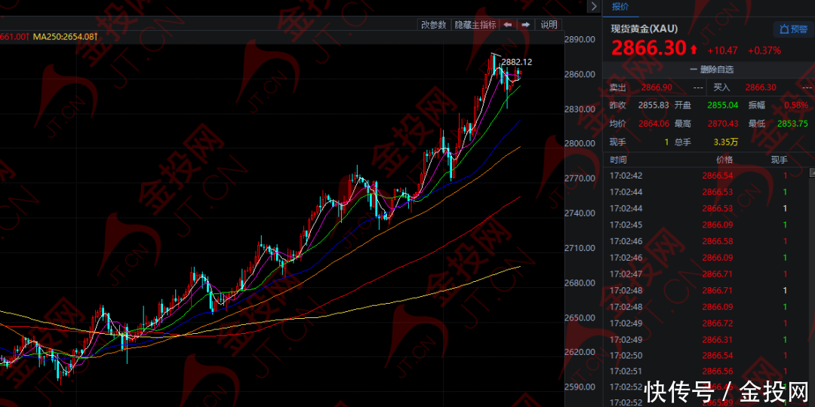This screenshot has height=407, width=815.
Task: Click the red up-arrow beside price 2866.30
Action: pyautogui.click(x=694, y=49)
